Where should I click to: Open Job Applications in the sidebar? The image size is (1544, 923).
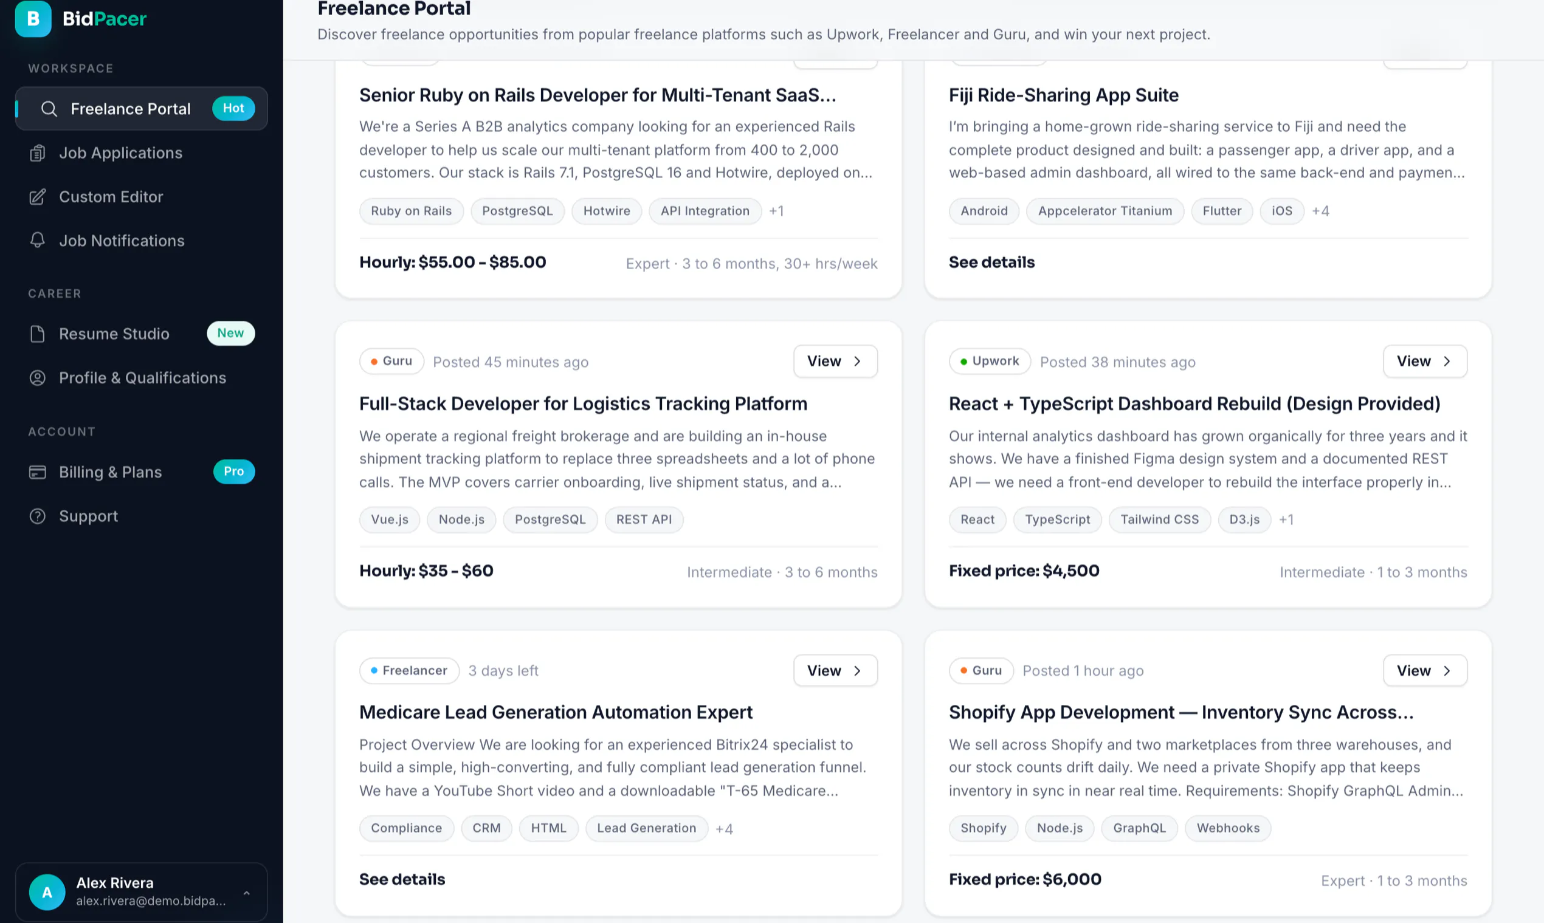click(141, 153)
